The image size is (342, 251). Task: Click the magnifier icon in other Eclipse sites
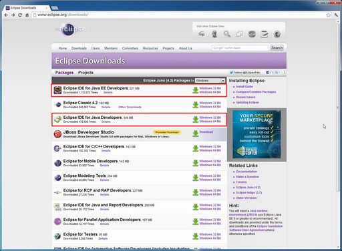(227, 34)
